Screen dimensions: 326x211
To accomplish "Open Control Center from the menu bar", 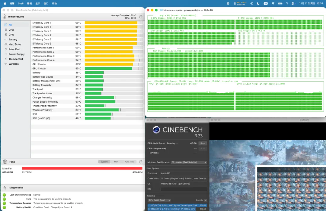I will [293, 3].
